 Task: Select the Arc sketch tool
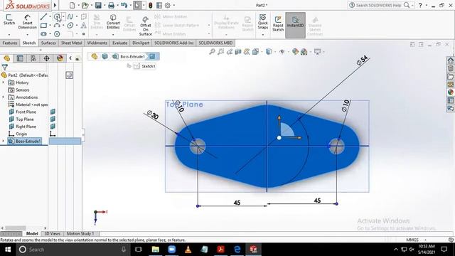point(57,26)
